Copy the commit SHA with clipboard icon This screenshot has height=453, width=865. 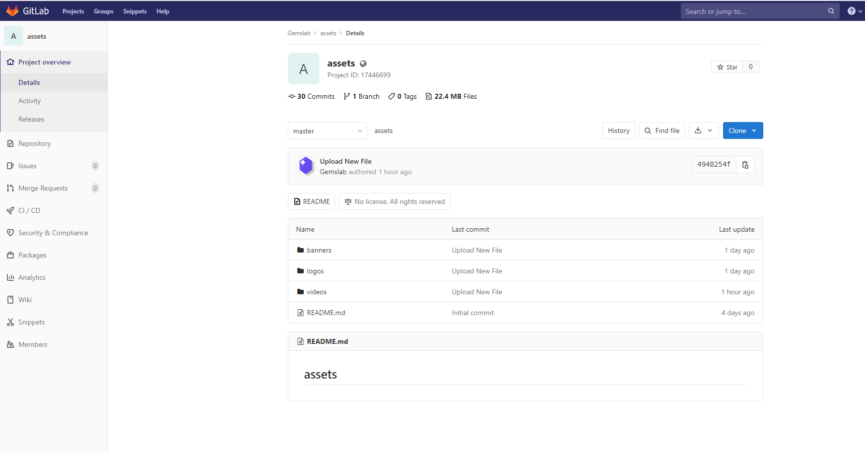pos(745,165)
